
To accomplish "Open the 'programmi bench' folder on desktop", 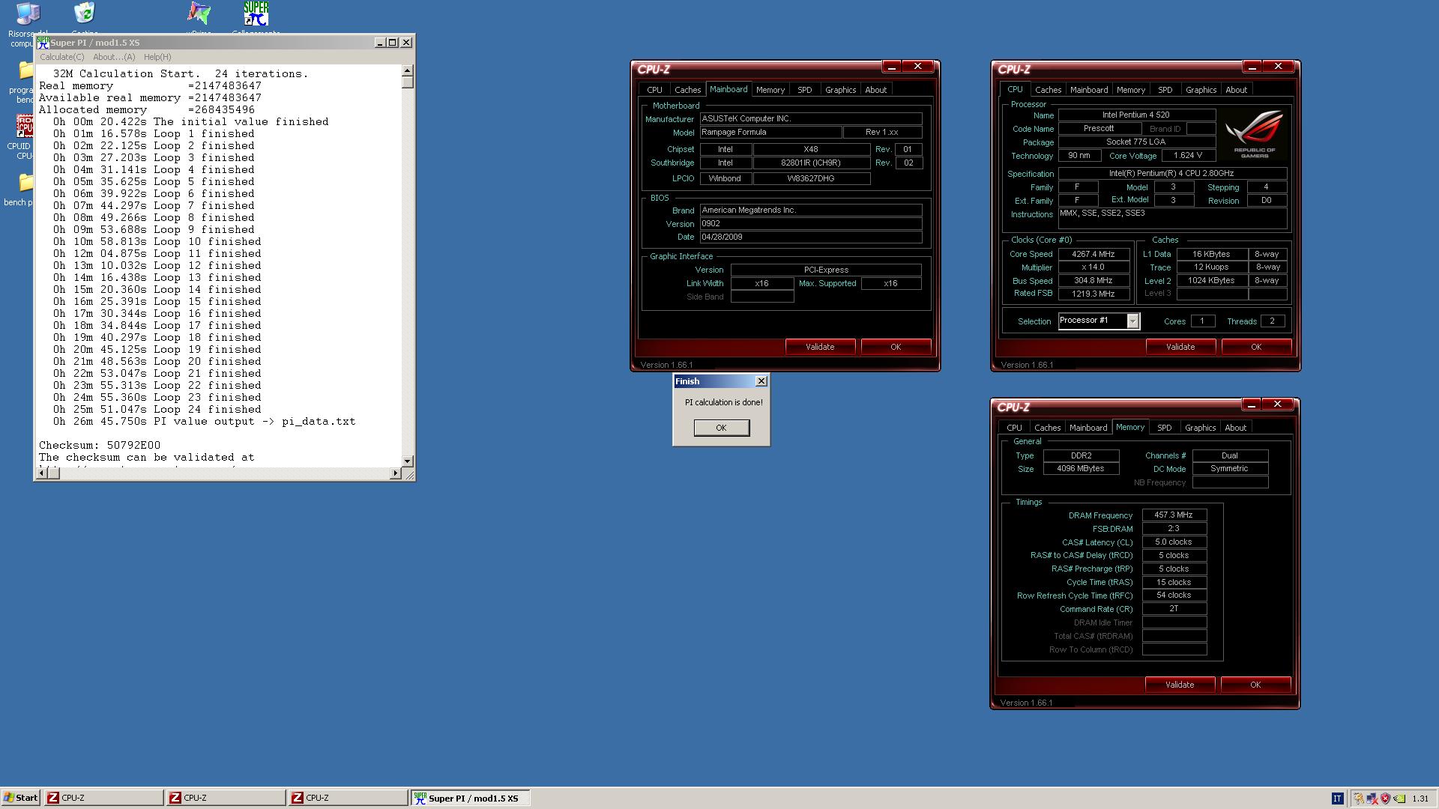I will (25, 71).
